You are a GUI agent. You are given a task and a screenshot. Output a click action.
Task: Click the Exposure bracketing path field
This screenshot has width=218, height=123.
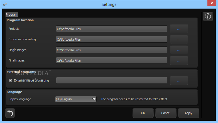[111, 40]
